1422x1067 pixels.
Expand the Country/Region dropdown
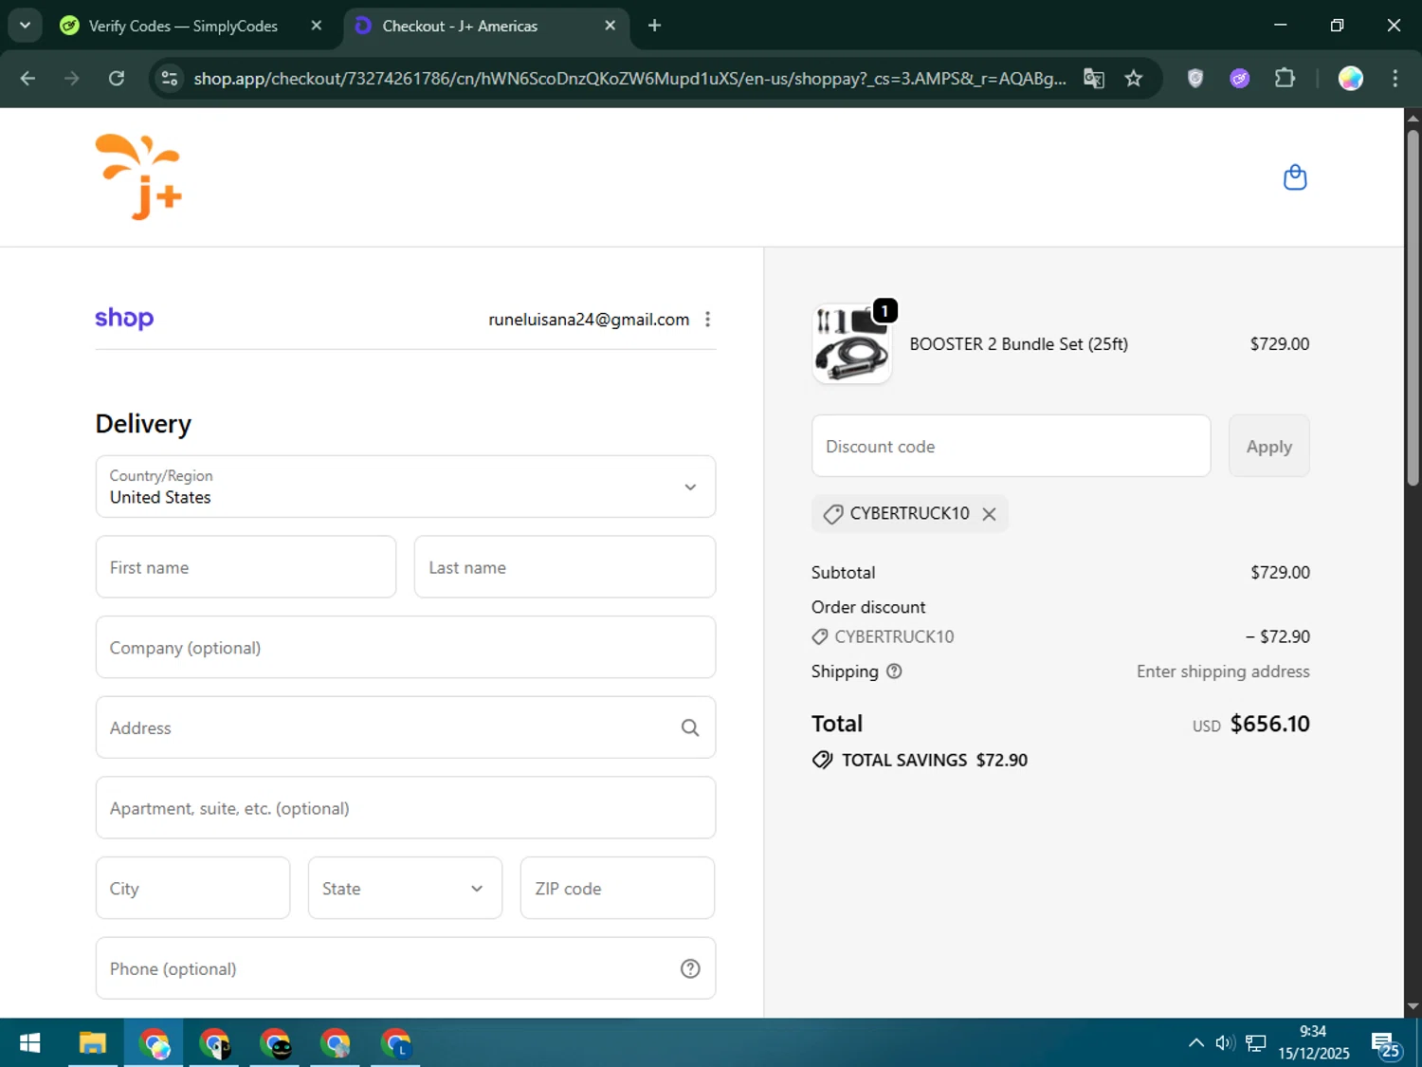(x=406, y=487)
